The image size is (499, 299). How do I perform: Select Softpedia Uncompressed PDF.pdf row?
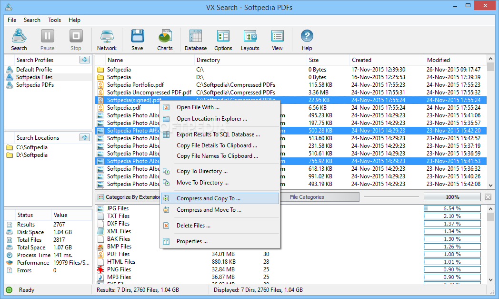[x=291, y=93]
